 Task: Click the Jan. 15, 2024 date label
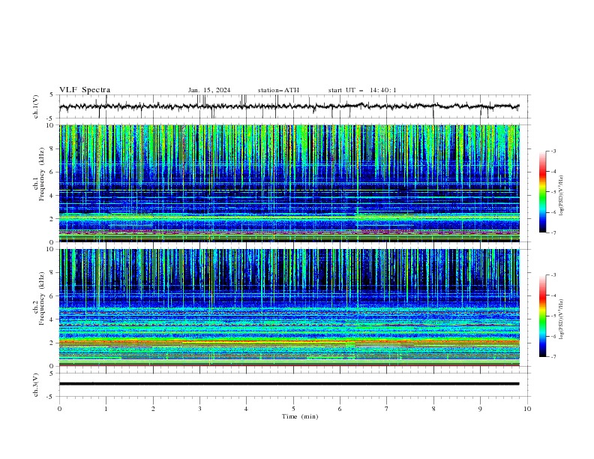click(x=209, y=90)
